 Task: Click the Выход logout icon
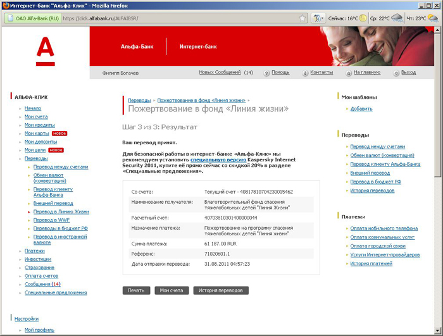pyautogui.click(x=396, y=73)
